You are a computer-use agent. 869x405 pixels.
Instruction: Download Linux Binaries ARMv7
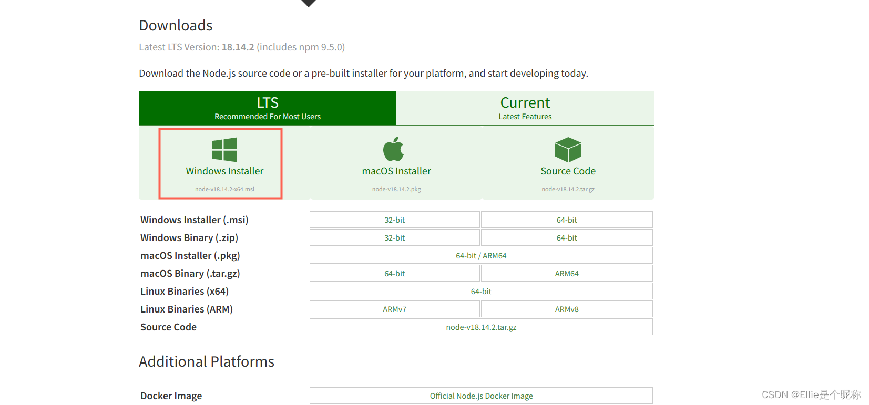(395, 309)
